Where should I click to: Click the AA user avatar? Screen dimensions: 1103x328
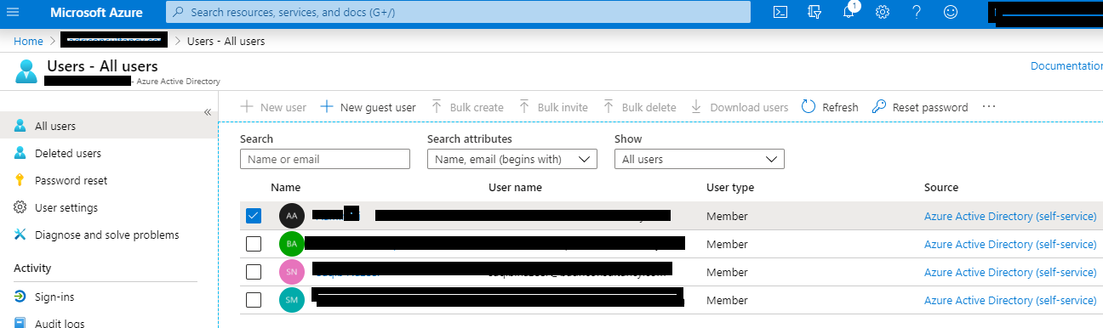click(292, 216)
